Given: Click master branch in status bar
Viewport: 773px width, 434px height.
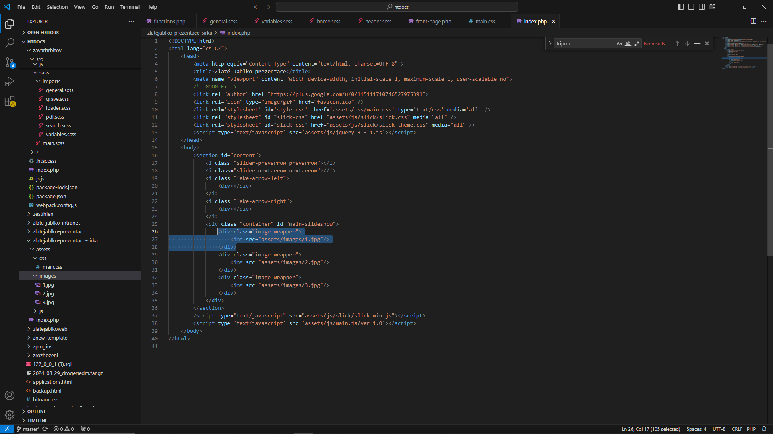Looking at the screenshot, I should [x=28, y=429].
